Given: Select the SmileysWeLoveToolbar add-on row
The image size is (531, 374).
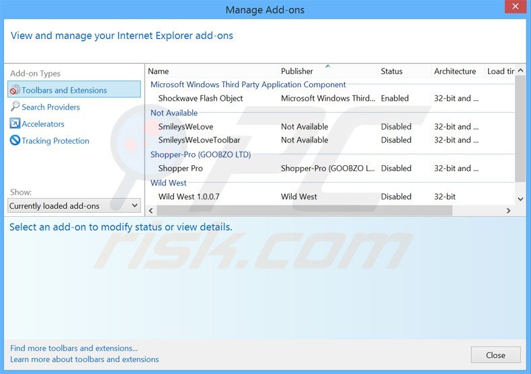Looking at the screenshot, I should point(331,140).
